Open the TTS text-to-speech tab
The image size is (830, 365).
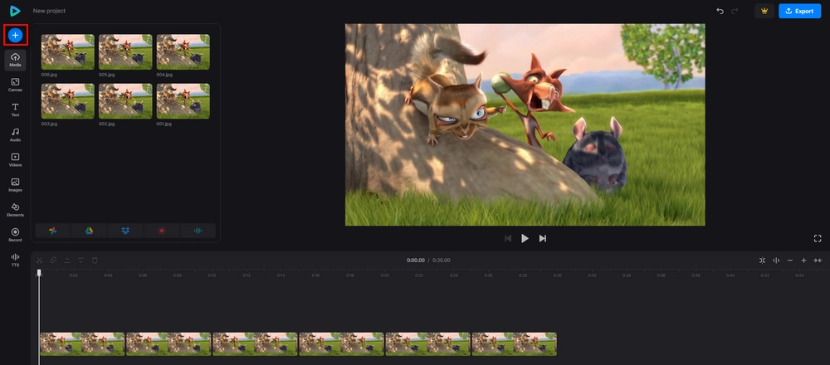click(15, 260)
